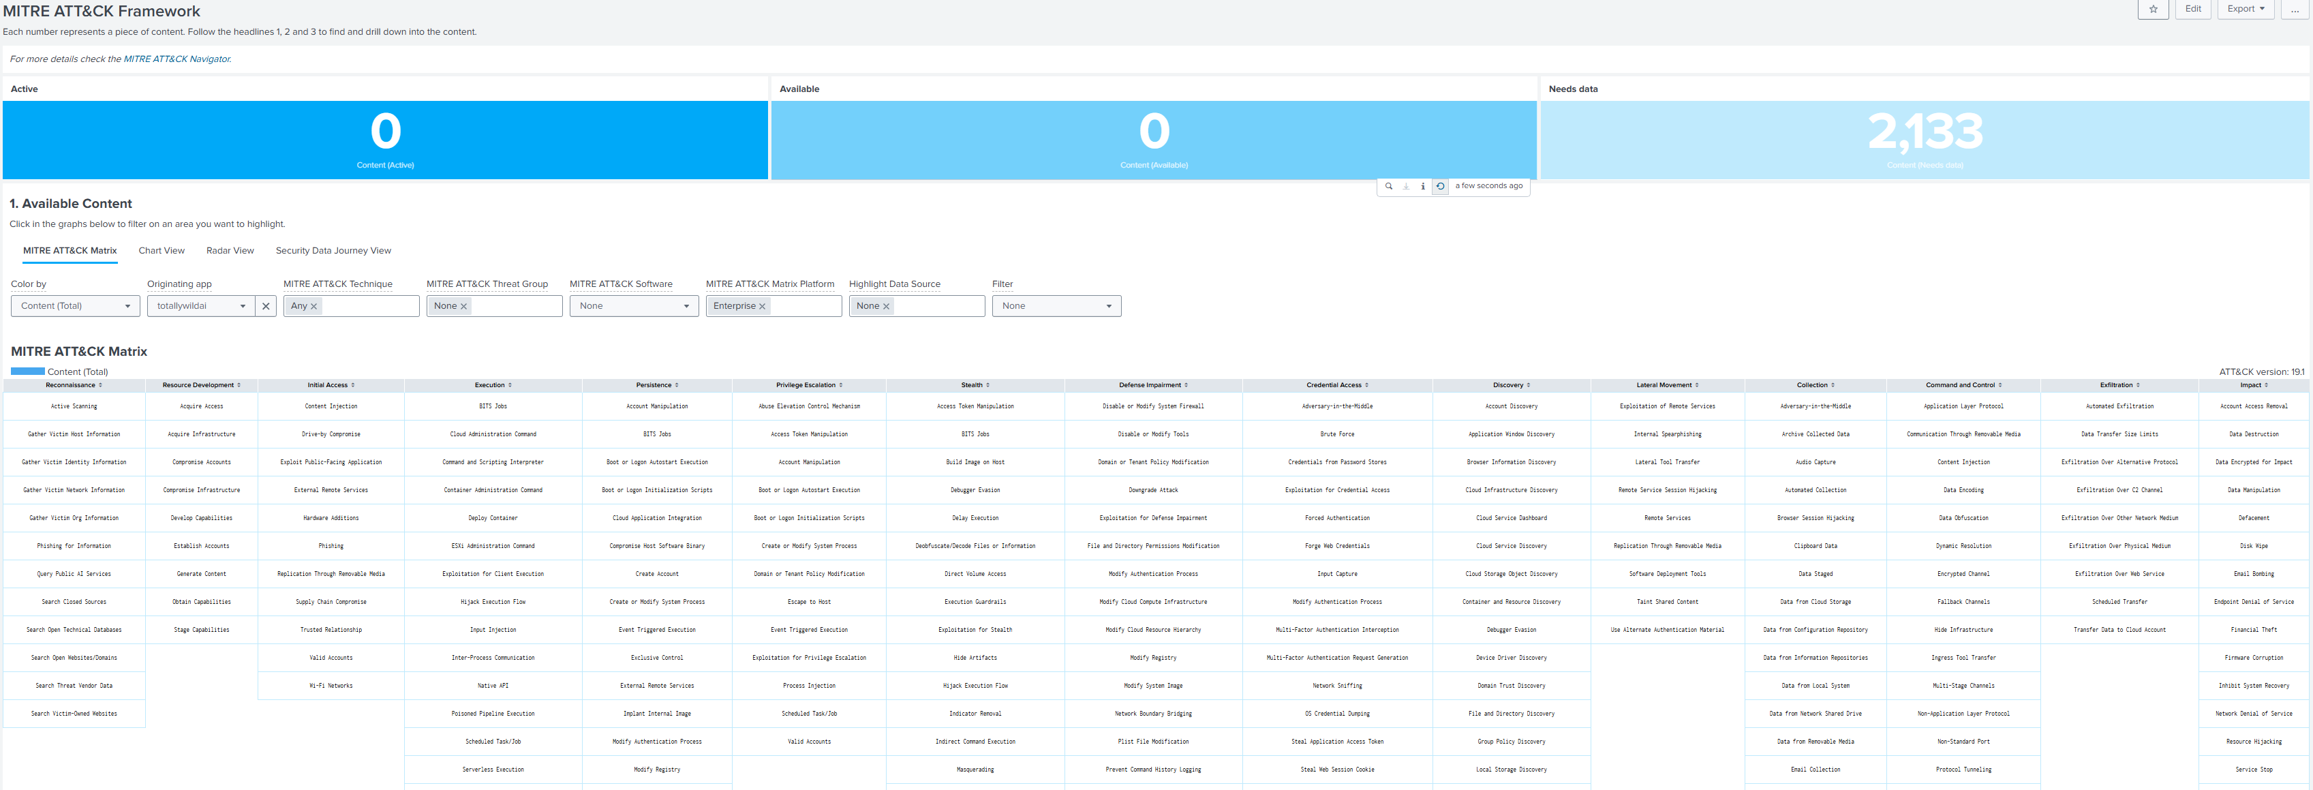Open the Filter dropdown

[x=1057, y=306]
